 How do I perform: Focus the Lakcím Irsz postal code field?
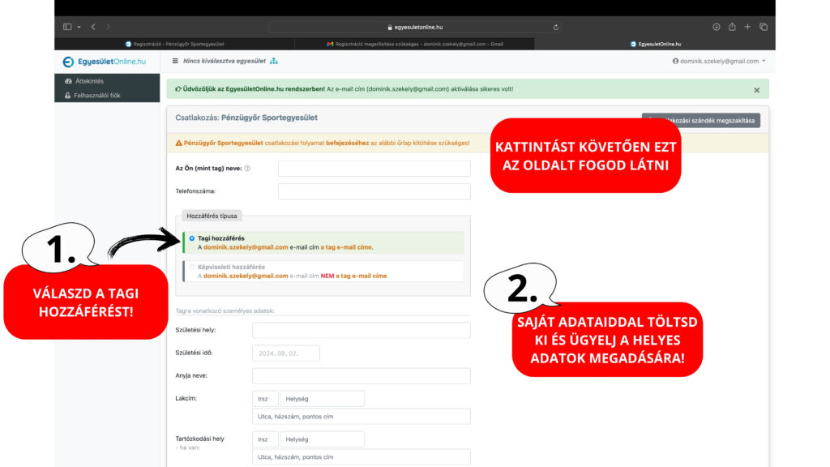tap(265, 399)
